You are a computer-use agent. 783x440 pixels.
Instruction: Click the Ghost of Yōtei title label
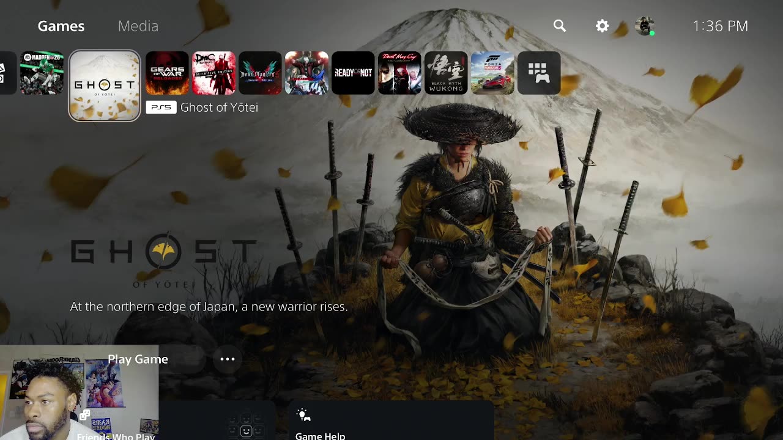tap(219, 108)
